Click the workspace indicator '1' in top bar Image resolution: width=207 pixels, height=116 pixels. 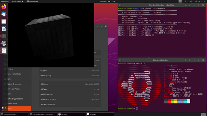[180, 1]
